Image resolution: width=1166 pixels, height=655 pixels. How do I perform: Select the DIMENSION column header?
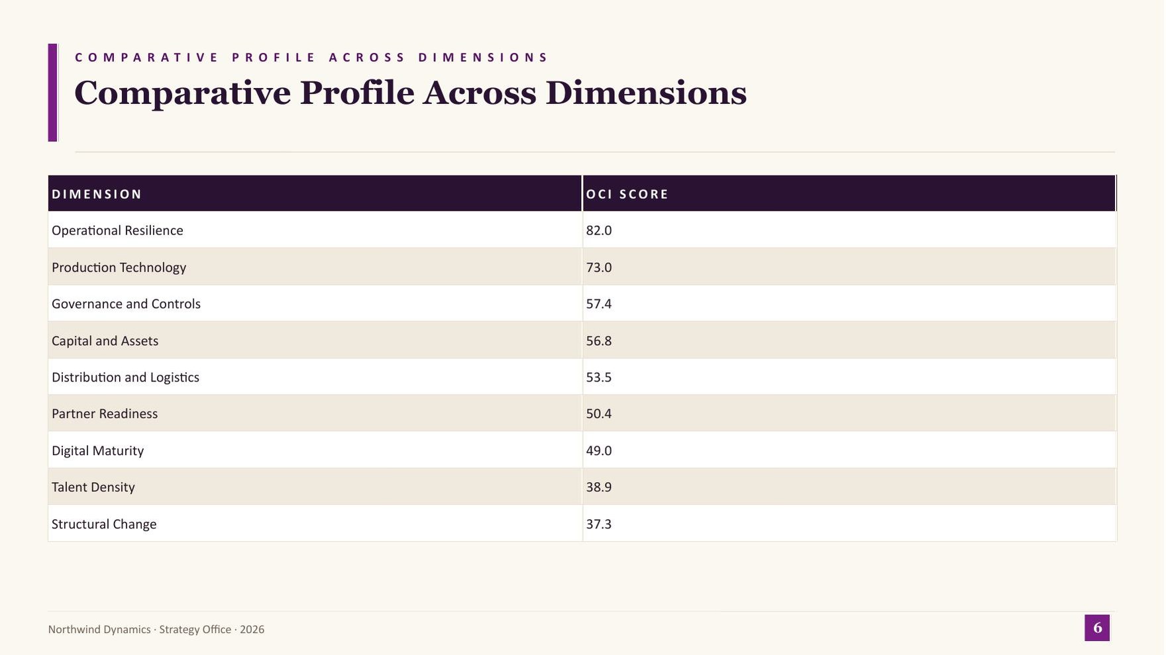pos(315,193)
